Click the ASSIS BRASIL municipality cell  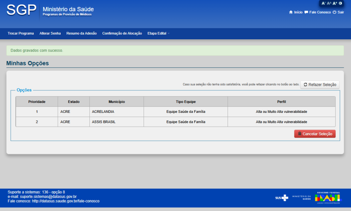click(x=104, y=122)
